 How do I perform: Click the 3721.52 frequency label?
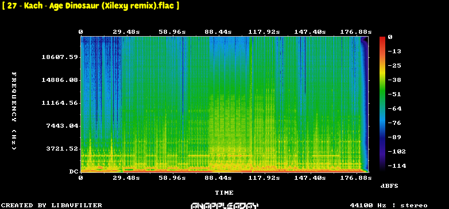(62, 148)
